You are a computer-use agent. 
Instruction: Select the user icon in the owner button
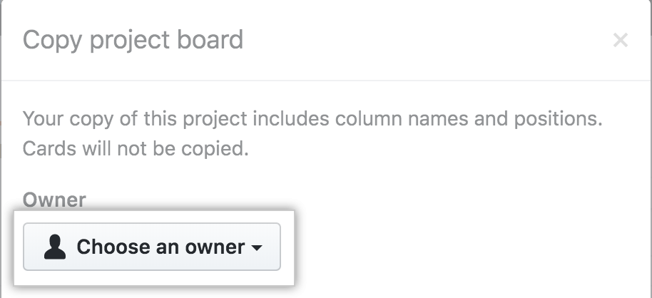click(55, 247)
